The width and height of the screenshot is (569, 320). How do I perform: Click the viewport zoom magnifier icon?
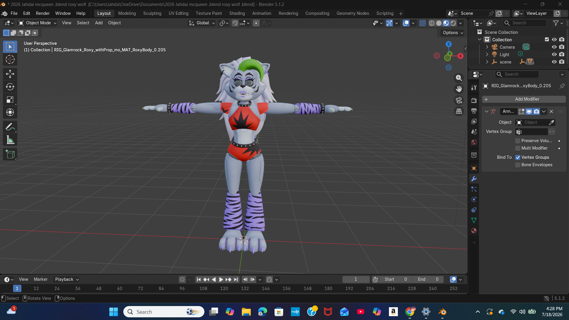(459, 78)
